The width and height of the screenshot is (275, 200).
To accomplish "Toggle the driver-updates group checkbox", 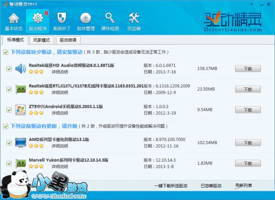I will (5, 126).
